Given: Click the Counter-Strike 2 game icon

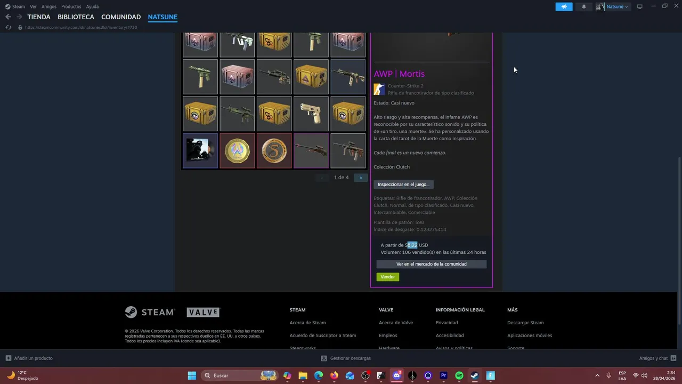Looking at the screenshot, I should [379, 89].
